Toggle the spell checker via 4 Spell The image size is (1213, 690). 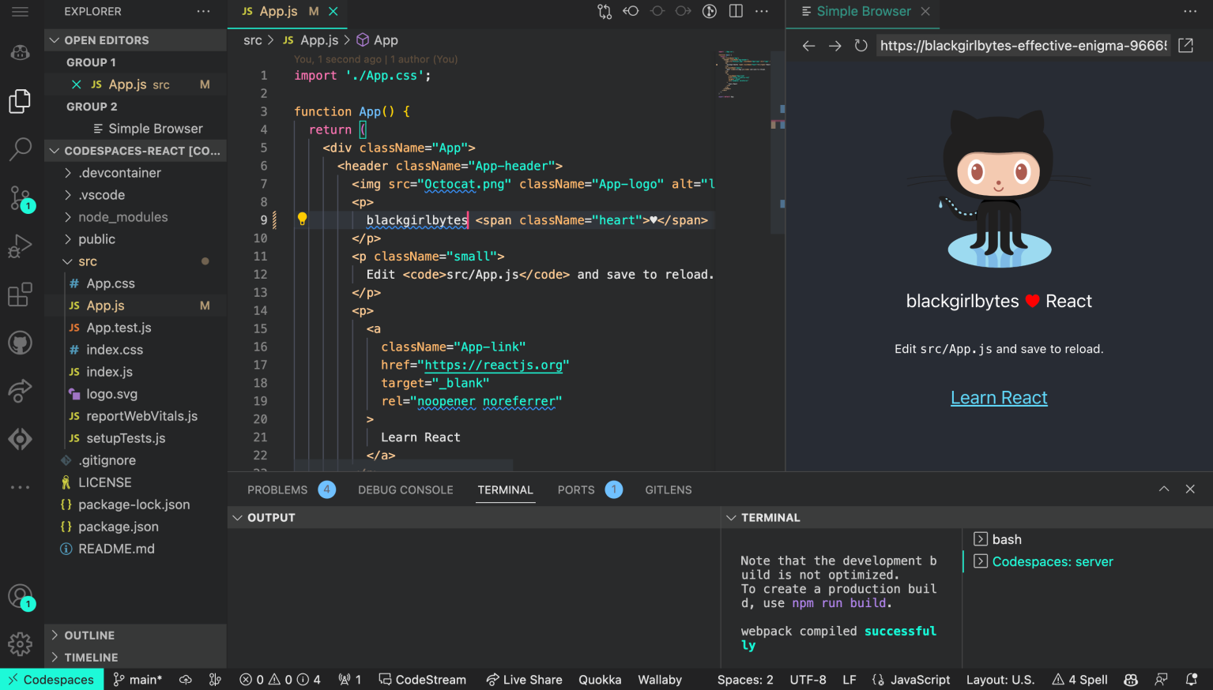[1079, 679]
